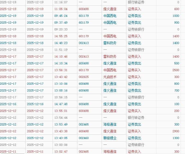Select code 002465 in the 13:53:49 row
Viewport: 185px width, 154px height.
coord(84,124)
